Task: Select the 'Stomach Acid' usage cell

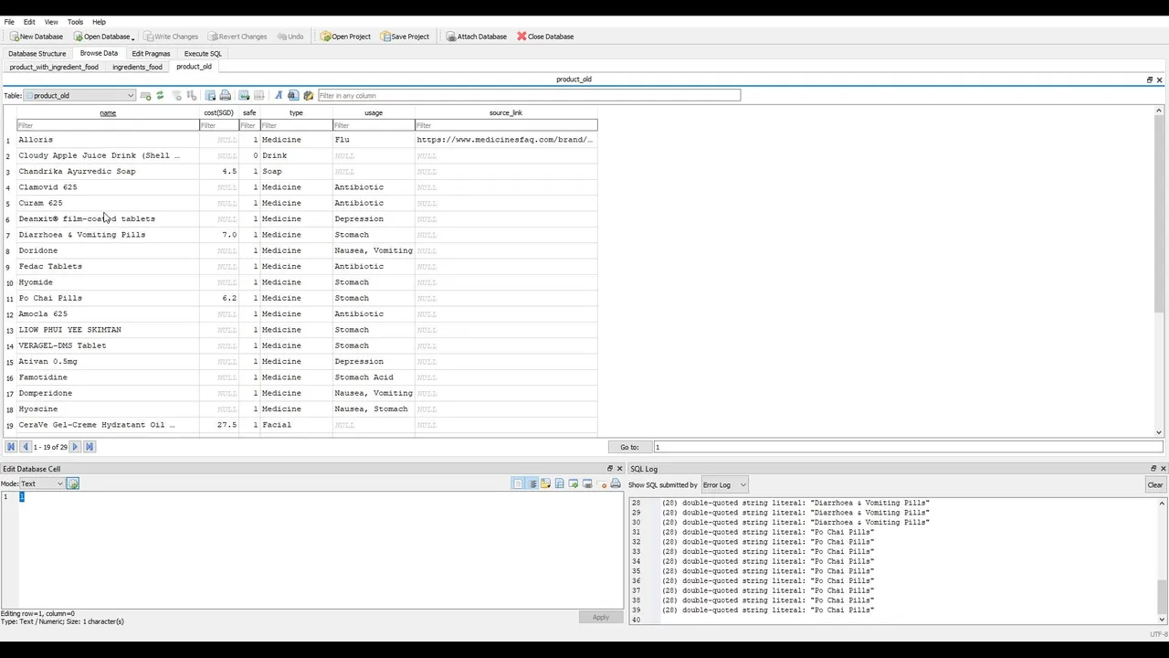Action: click(374, 377)
